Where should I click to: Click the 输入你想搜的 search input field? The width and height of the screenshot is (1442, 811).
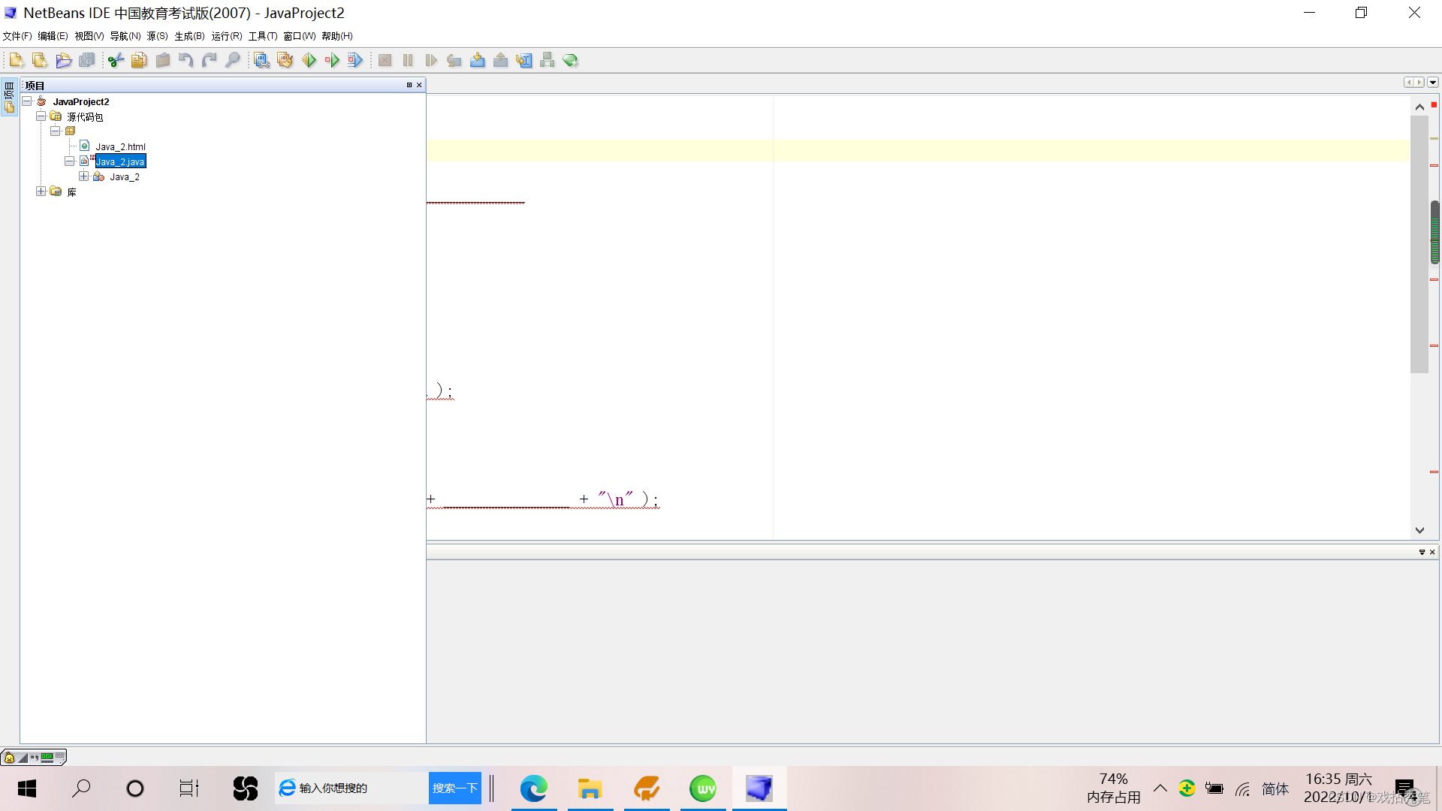[353, 788]
